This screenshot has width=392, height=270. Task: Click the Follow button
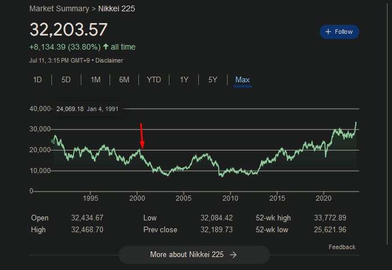(339, 32)
